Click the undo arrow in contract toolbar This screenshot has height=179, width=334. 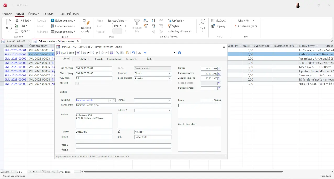tap(133, 53)
